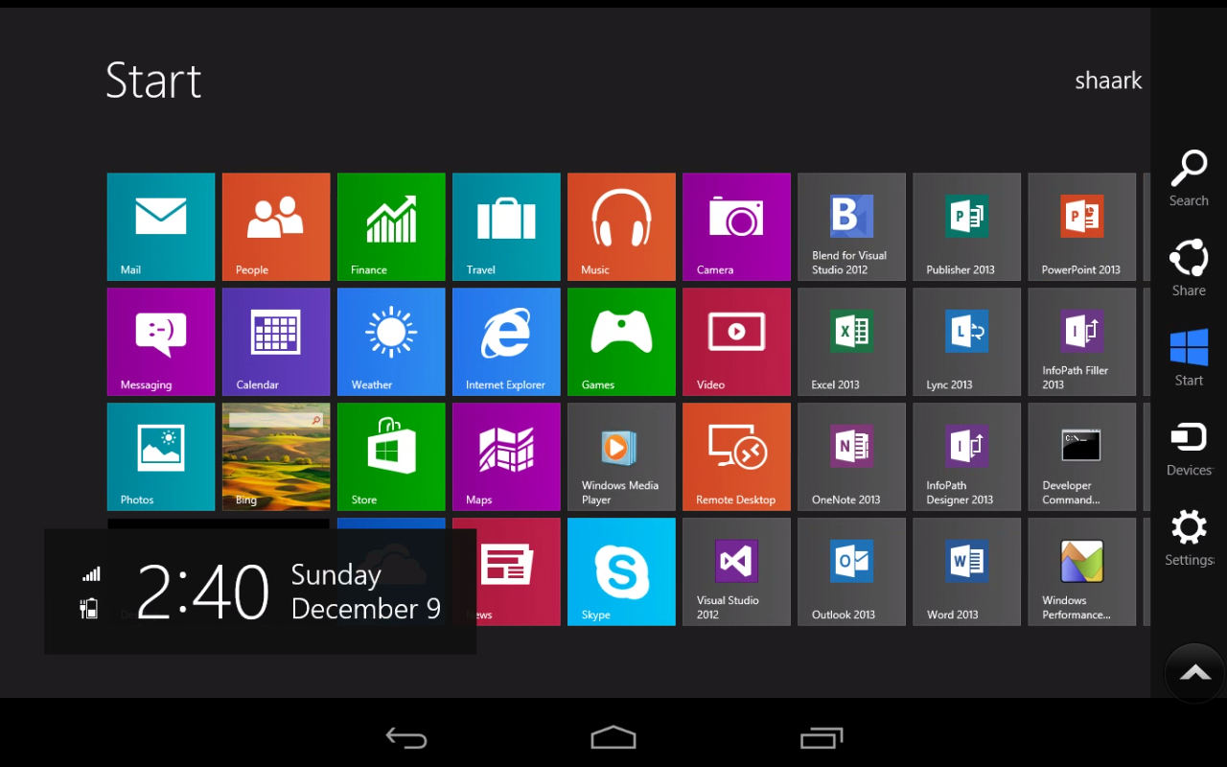Open the Skype app

pyautogui.click(x=621, y=571)
